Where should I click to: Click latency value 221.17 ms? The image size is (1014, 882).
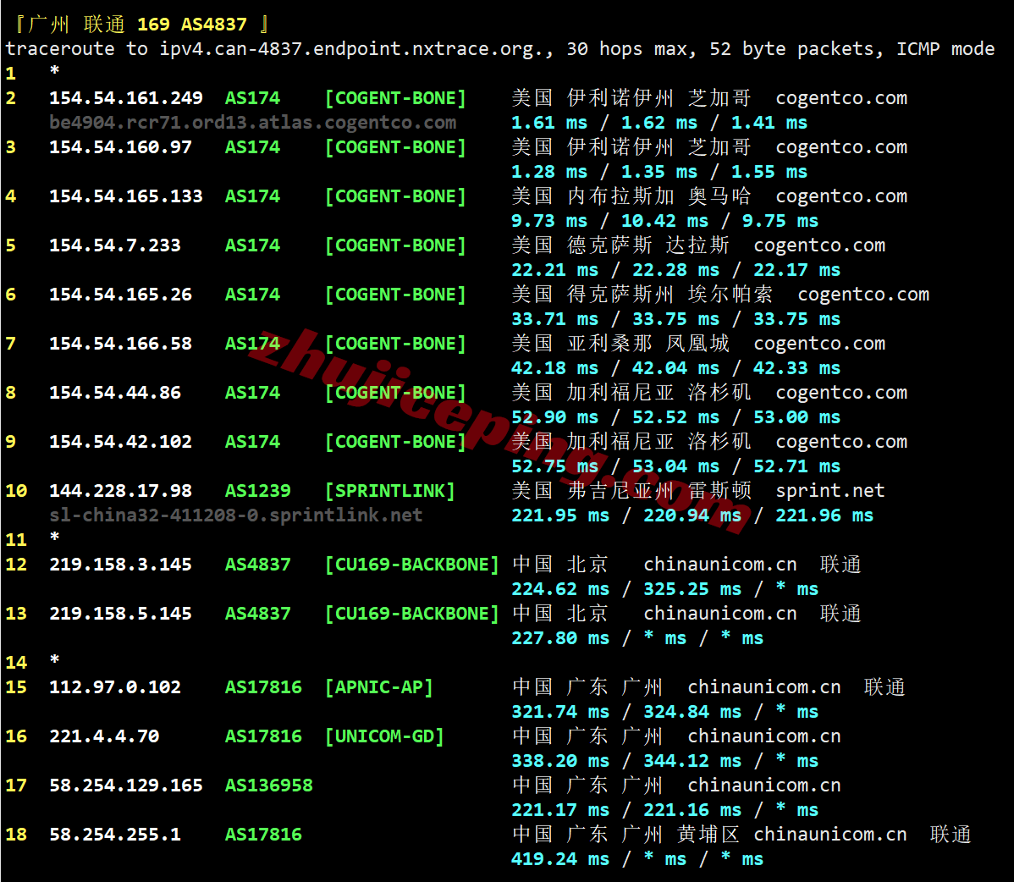coord(560,810)
